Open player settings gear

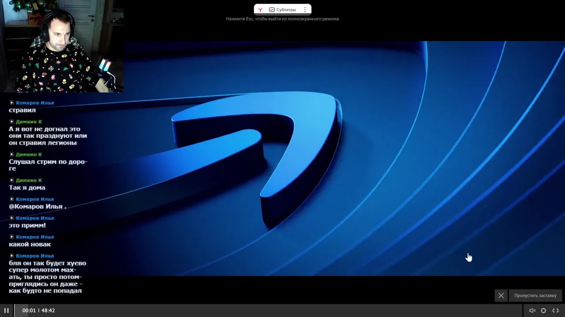click(543, 310)
